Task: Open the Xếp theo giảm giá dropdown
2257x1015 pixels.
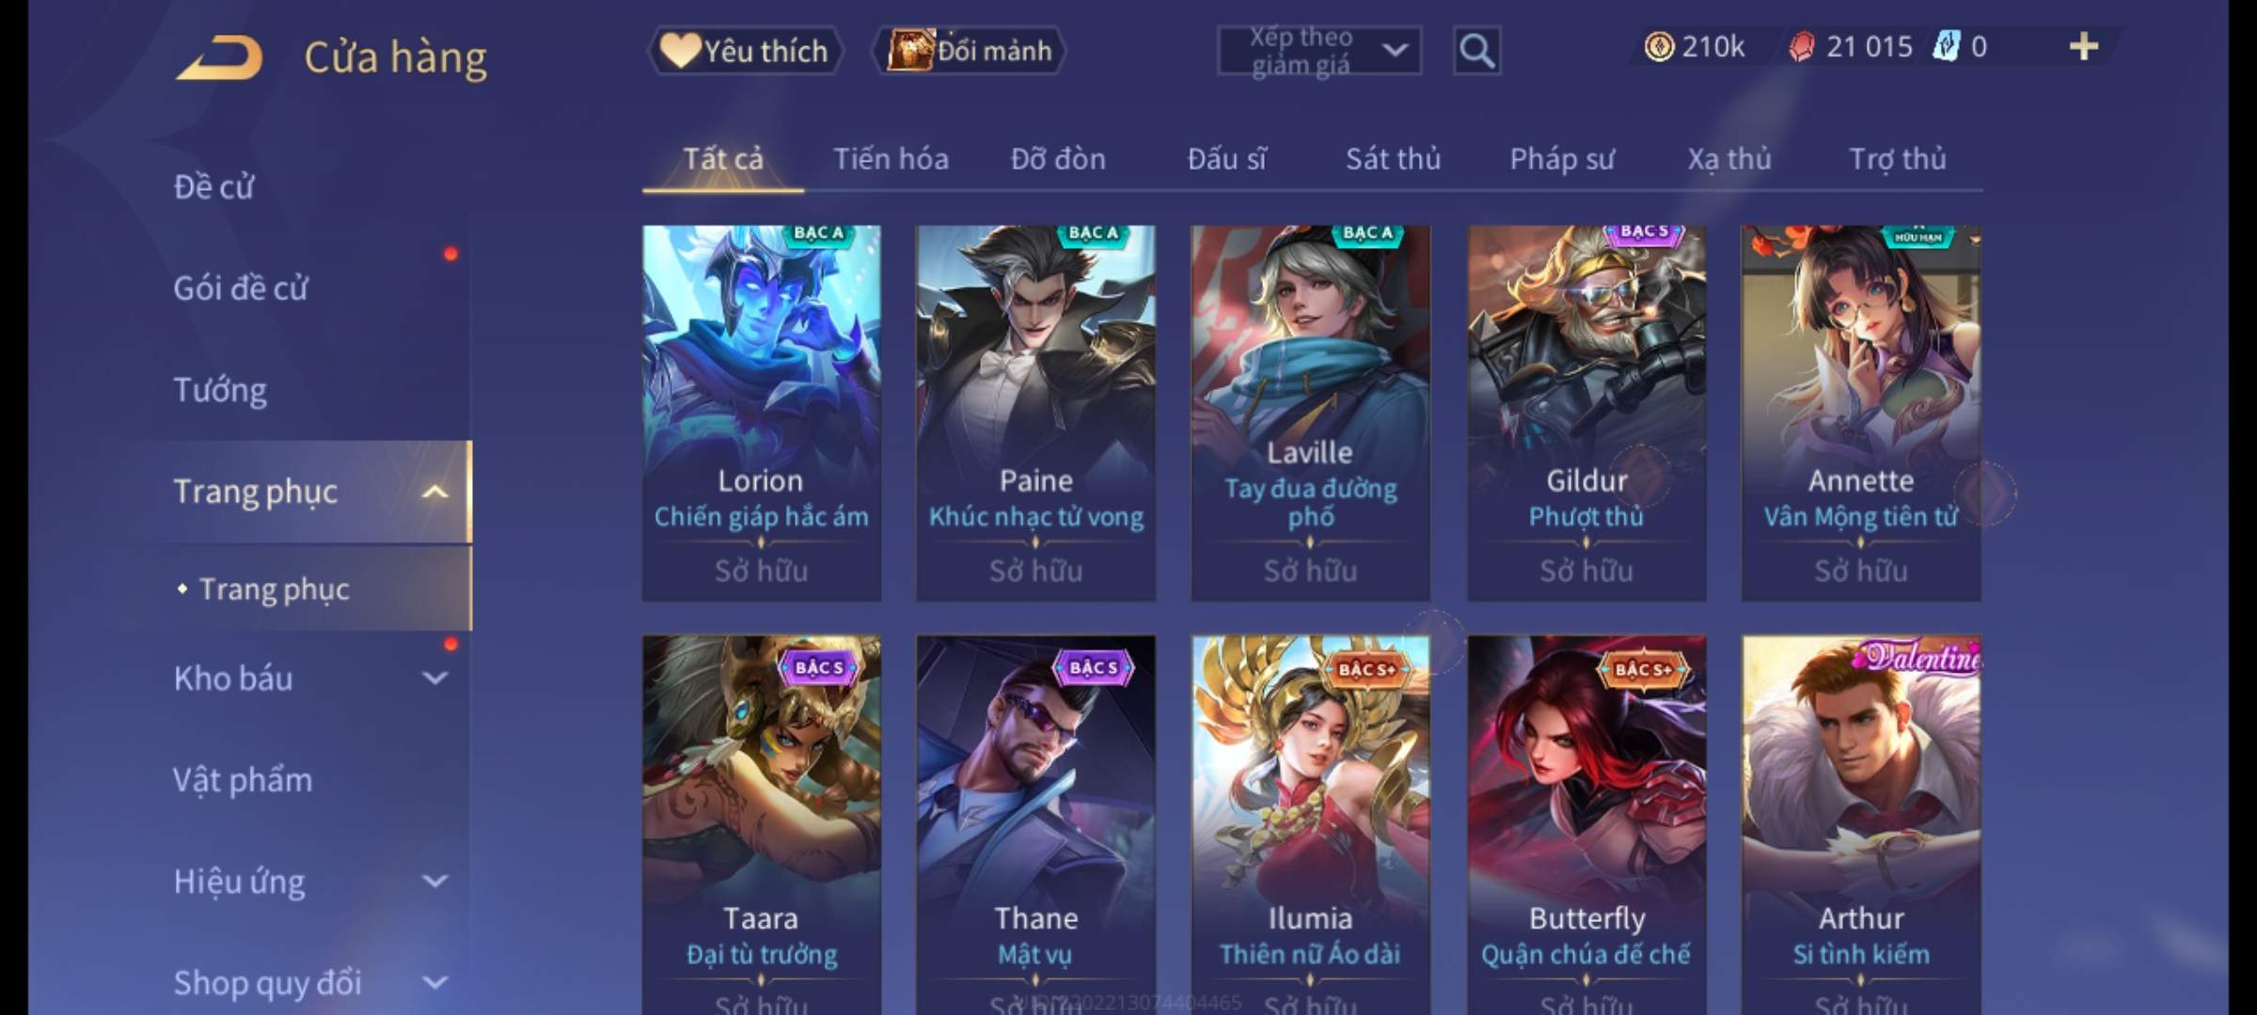Action: [x=1318, y=51]
